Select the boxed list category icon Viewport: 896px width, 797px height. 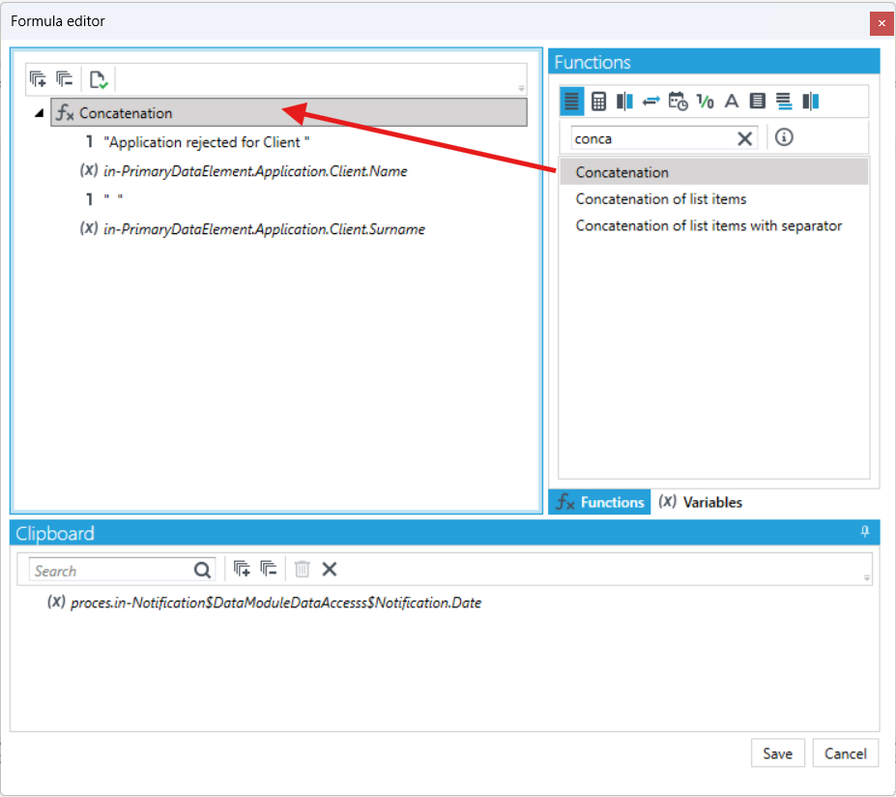tap(757, 102)
